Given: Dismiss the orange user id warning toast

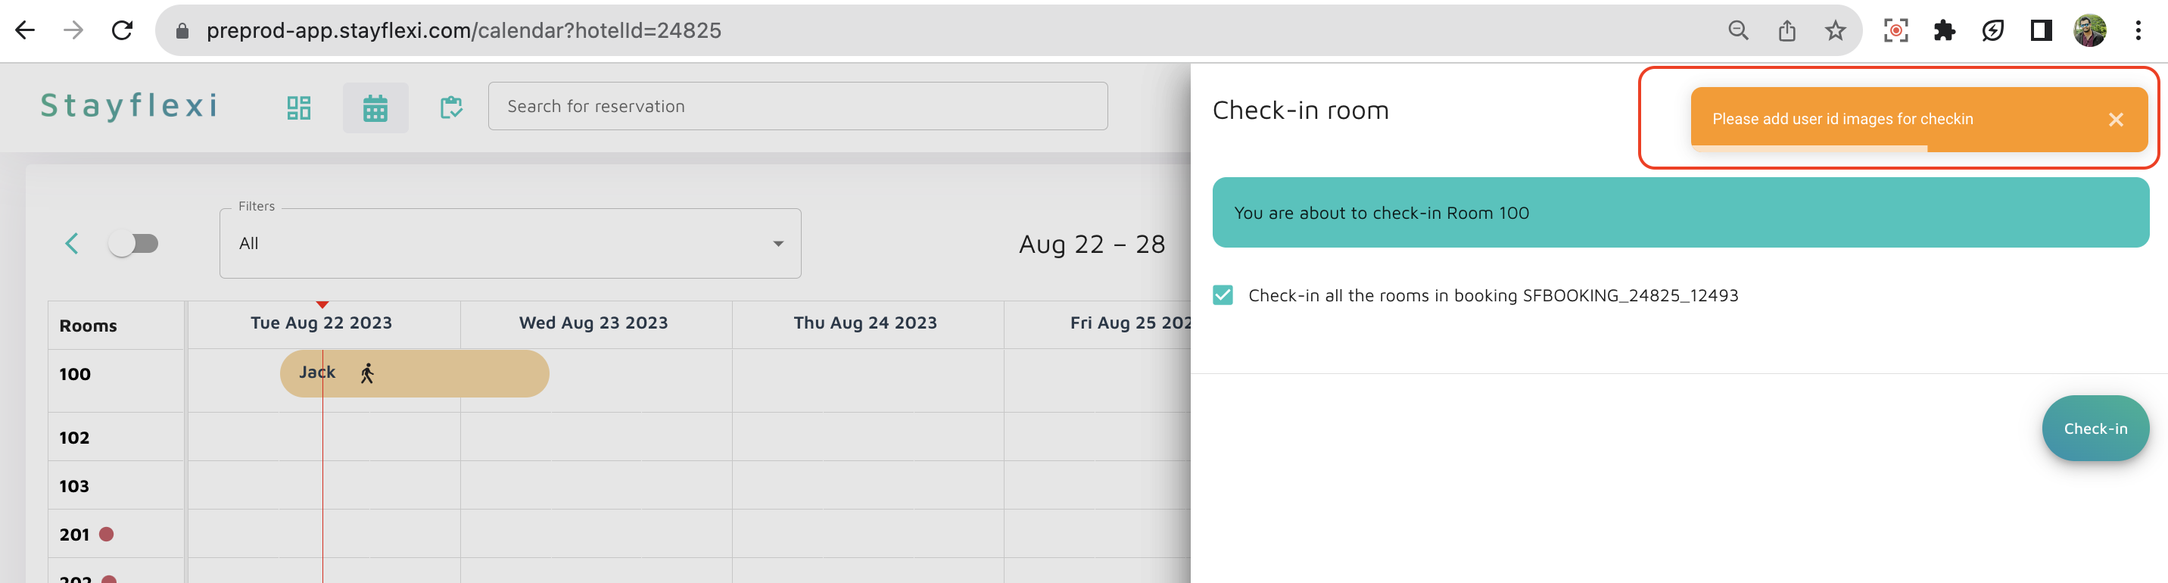Looking at the screenshot, I should tap(2115, 120).
